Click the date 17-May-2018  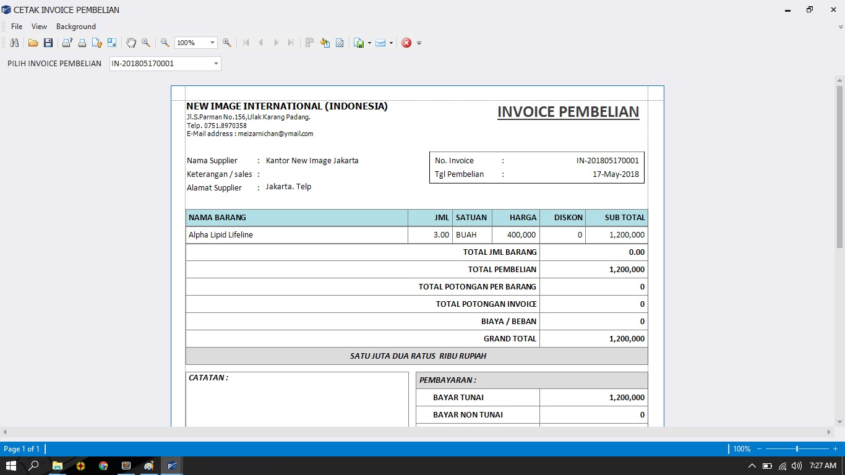pyautogui.click(x=616, y=174)
